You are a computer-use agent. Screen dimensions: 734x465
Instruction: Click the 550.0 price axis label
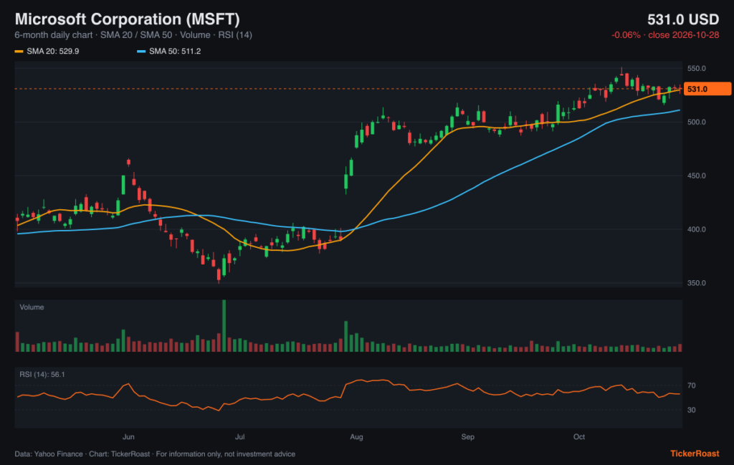coord(696,68)
